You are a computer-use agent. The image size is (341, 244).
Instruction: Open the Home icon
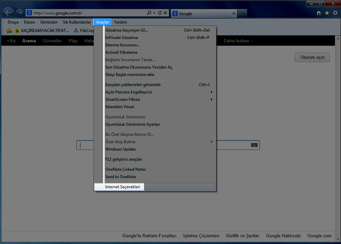(x=319, y=13)
